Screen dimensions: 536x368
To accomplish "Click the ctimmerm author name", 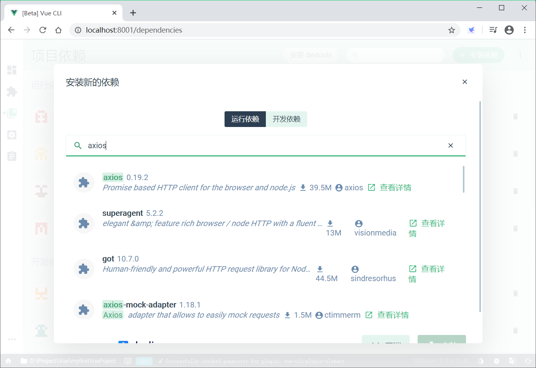I will (342, 315).
